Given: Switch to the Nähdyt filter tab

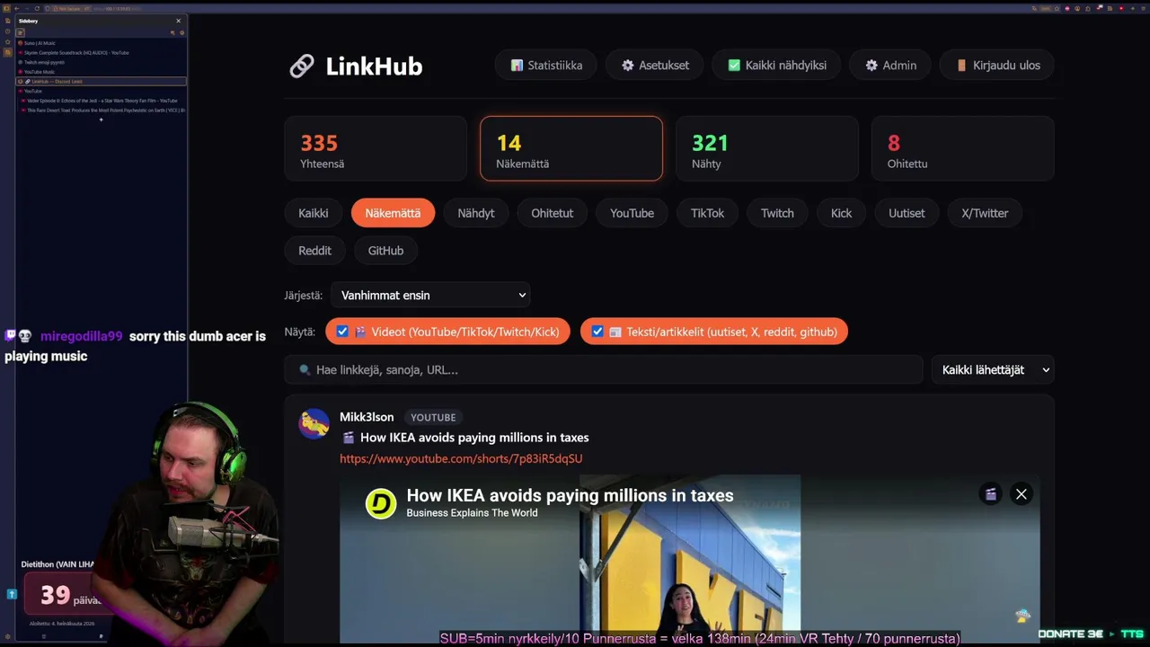Looking at the screenshot, I should (476, 213).
